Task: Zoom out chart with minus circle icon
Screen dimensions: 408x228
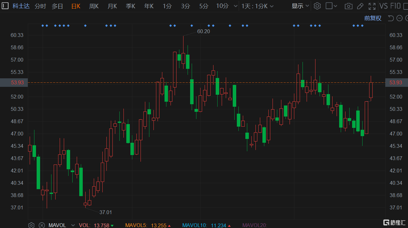Action: [x=399, y=18]
